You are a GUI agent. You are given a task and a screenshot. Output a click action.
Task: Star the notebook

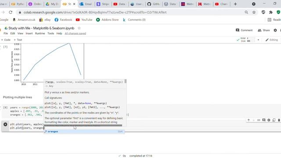click(79, 28)
